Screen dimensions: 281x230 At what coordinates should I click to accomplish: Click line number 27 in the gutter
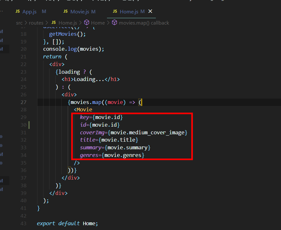(x=24, y=102)
